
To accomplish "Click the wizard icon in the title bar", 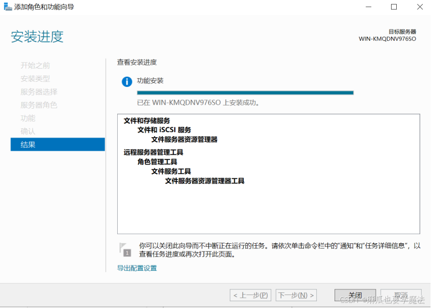I will point(8,7).
